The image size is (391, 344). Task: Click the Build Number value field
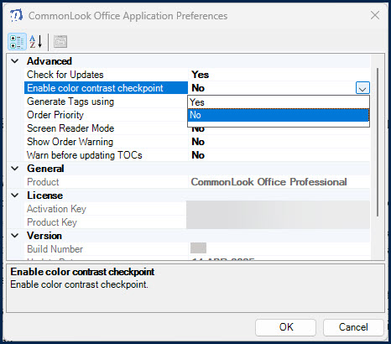198,248
